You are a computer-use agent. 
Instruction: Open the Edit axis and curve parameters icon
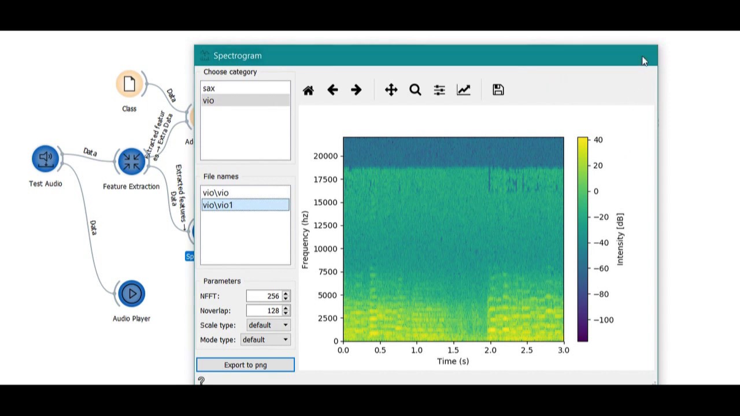tap(464, 90)
